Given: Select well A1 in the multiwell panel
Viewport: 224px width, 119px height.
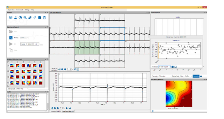Looking at the screenshot, I should [x=12, y=66].
